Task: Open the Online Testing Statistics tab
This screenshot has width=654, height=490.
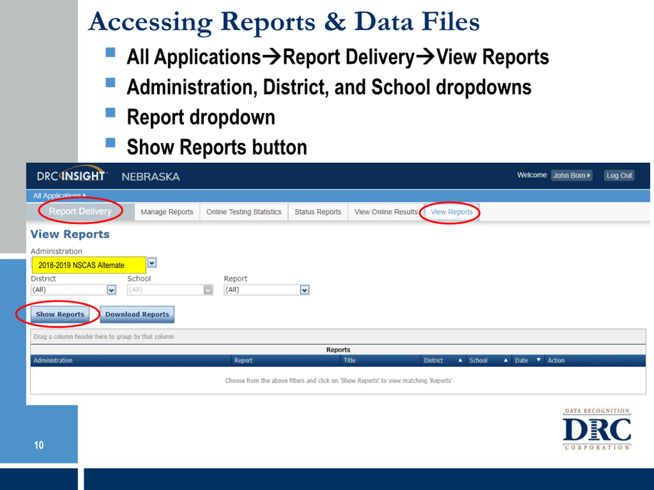Action: (244, 212)
